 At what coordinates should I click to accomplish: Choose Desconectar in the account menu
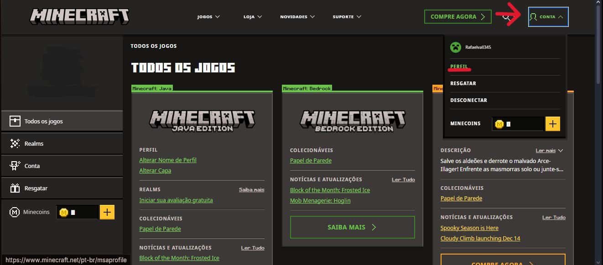[468, 100]
